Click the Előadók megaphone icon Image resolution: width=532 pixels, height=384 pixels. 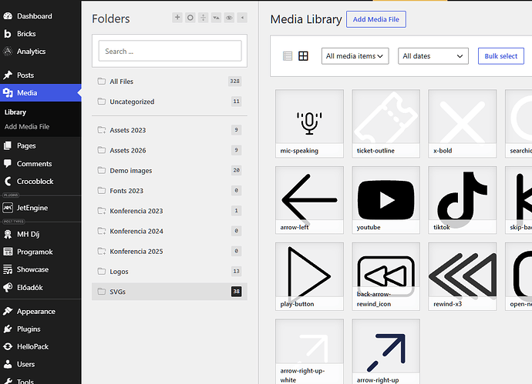pos(8,287)
